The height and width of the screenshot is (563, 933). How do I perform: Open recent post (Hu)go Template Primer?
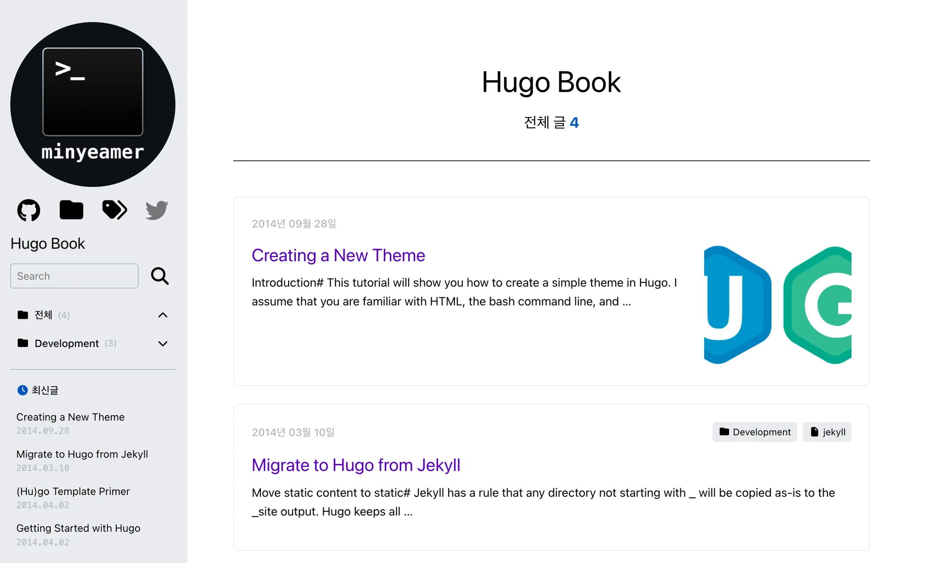pyautogui.click(x=73, y=491)
